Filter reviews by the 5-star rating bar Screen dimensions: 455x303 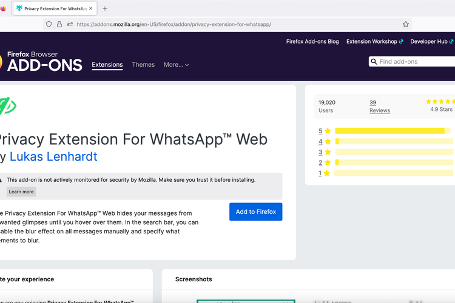[x=390, y=131]
